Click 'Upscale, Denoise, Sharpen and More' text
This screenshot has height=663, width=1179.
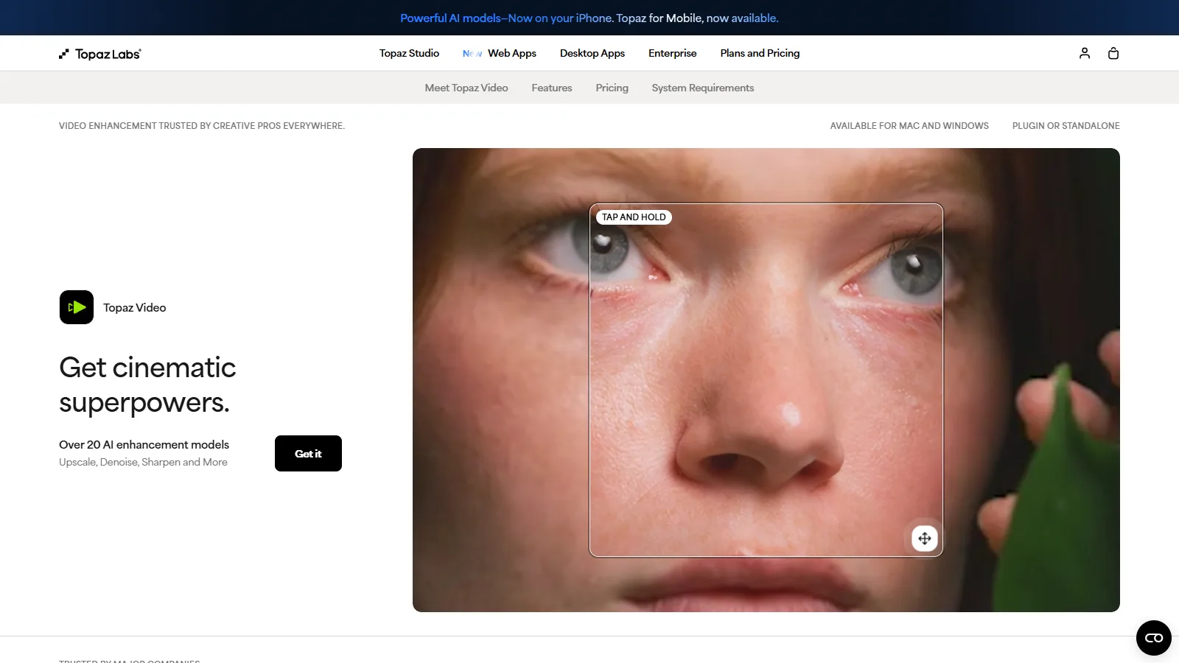click(x=143, y=462)
